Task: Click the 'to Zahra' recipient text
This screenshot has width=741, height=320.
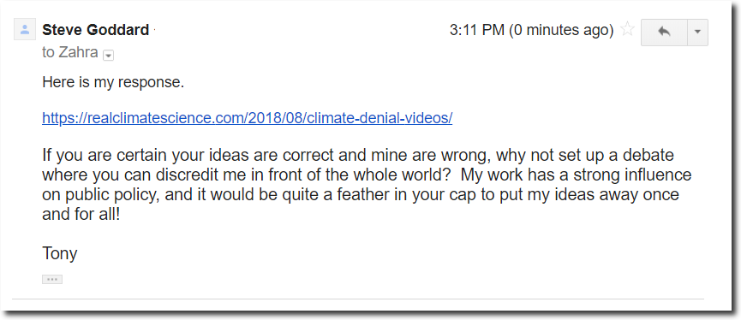Action: click(70, 52)
